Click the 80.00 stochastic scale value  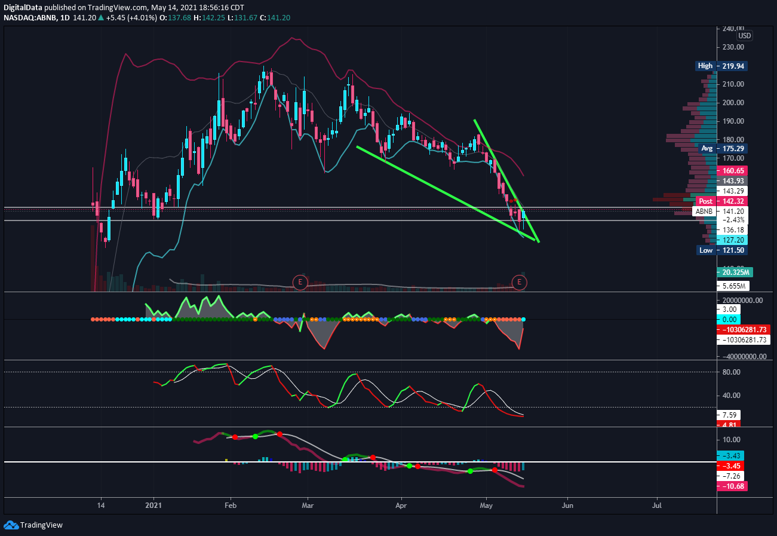pos(731,372)
